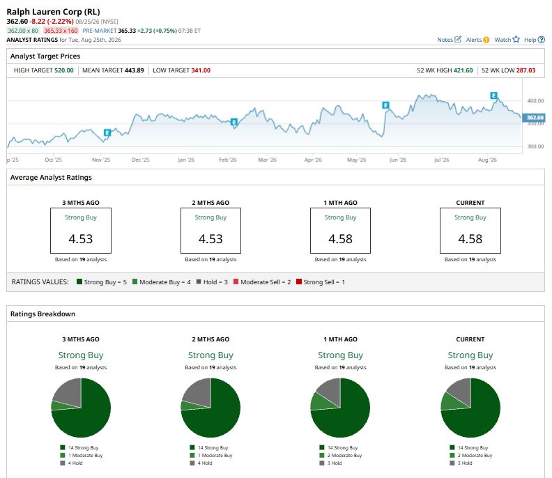Click the 2 MTHS AGO pie chart
This screenshot has height=478, width=552.
[x=210, y=408]
